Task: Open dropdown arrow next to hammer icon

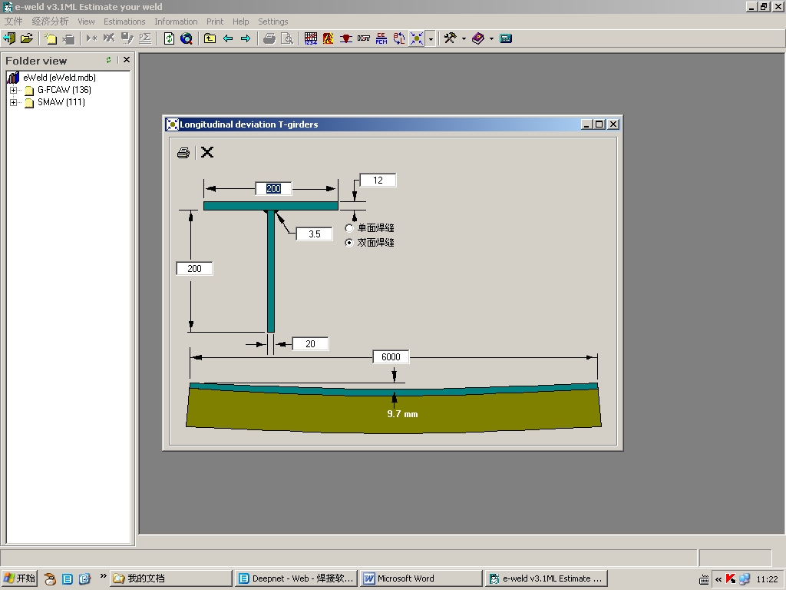Action: click(464, 39)
